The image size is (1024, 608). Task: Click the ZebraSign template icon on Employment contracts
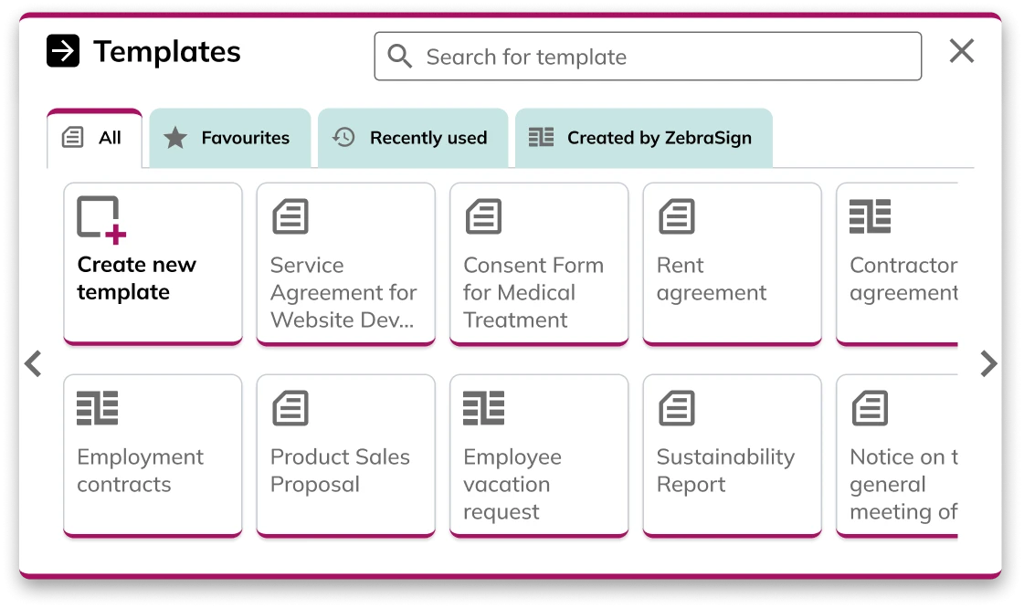96,408
